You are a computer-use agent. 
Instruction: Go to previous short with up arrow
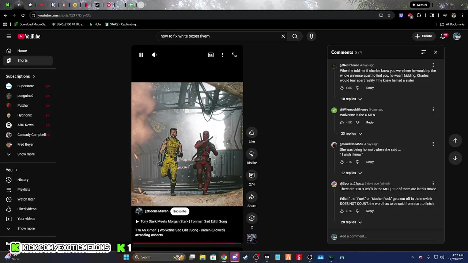(455, 141)
